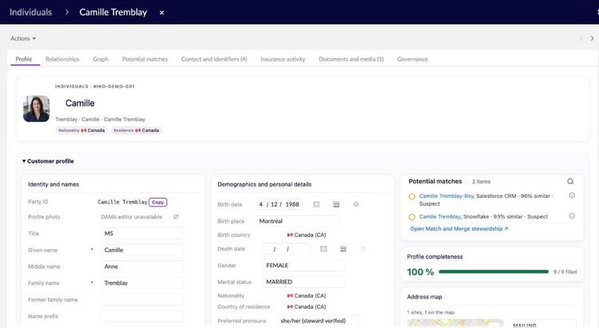The width and height of the screenshot is (599, 328).
Task: Edit the Title field MS
Action: 142,233
